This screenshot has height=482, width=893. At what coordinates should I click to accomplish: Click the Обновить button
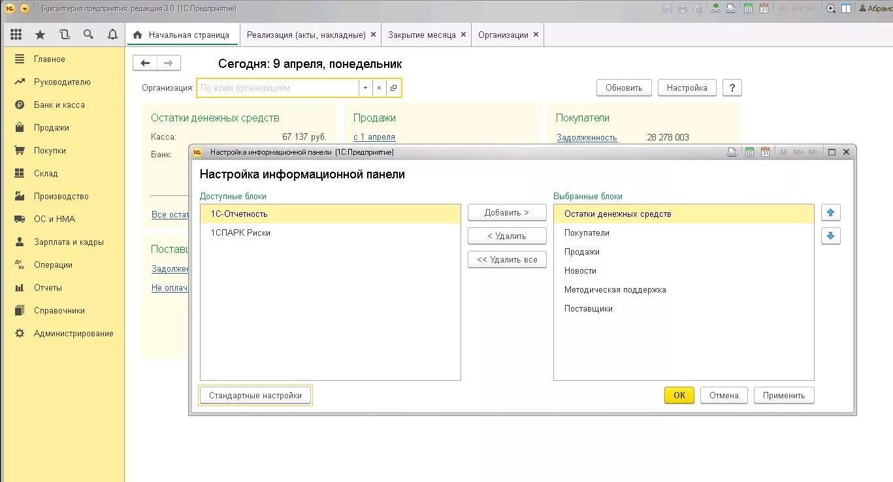[624, 88]
